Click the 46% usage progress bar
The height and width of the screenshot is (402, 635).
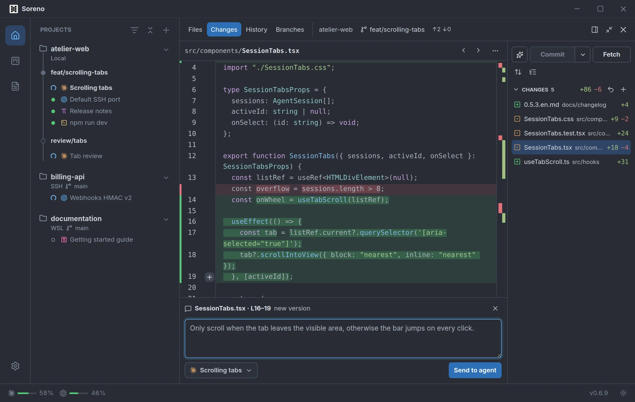79,393
